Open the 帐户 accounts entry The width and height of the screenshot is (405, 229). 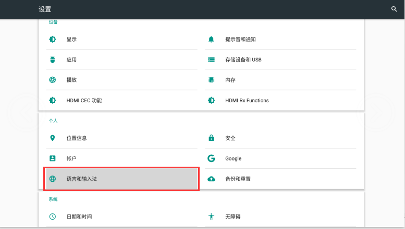(x=71, y=158)
